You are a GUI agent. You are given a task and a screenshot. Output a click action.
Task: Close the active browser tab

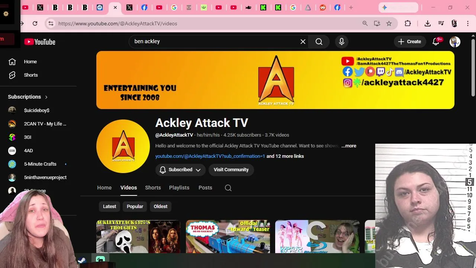coord(115,7)
